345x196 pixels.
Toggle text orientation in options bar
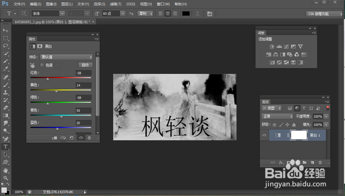tap(23, 13)
